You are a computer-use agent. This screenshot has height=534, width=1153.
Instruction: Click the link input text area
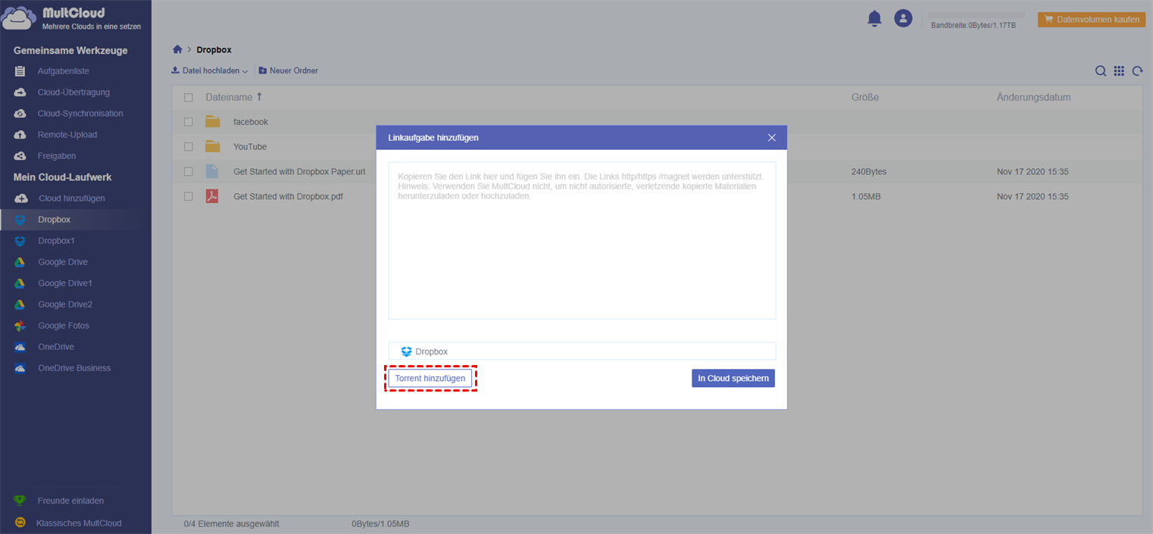[x=582, y=240]
